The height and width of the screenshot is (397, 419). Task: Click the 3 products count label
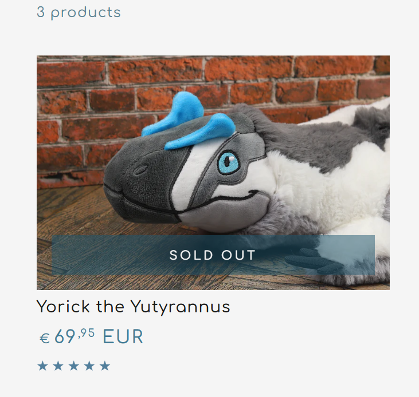79,13
